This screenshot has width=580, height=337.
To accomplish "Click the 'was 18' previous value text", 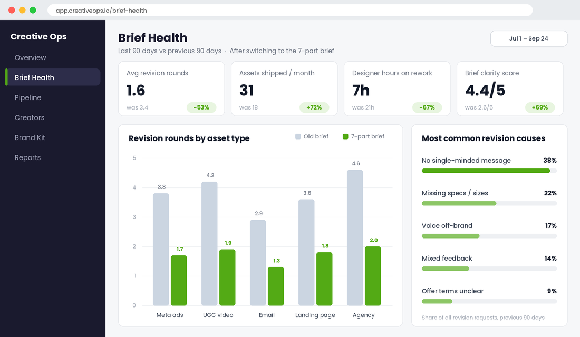I will click(248, 107).
